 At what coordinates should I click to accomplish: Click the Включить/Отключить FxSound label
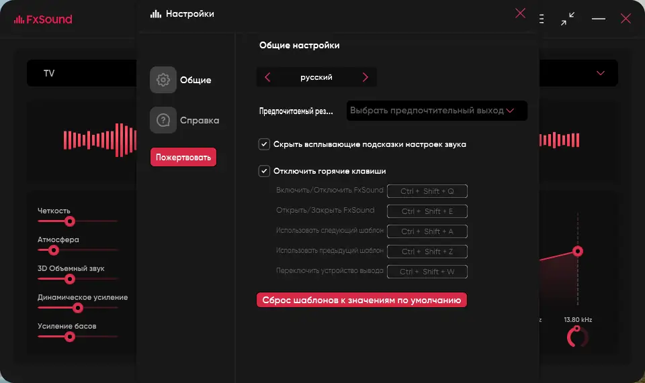point(329,190)
